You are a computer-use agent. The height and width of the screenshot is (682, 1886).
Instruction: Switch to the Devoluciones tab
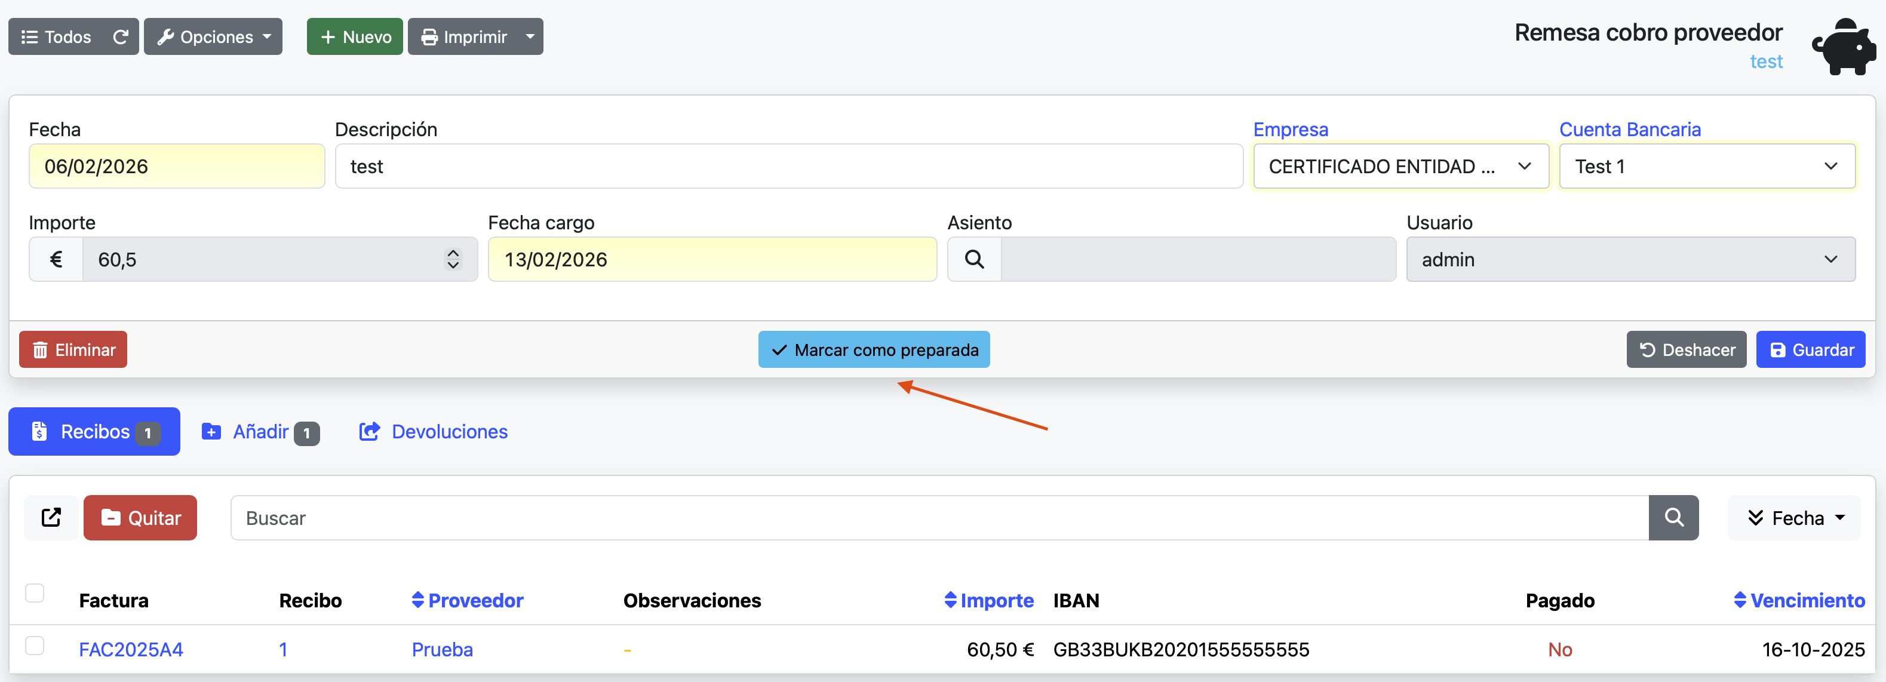point(434,432)
